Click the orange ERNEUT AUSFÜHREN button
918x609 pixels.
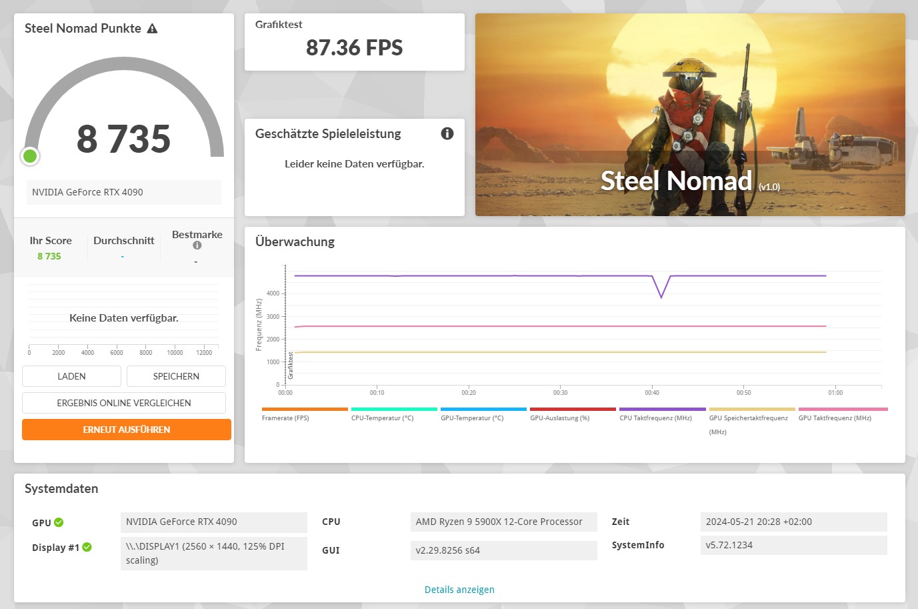[125, 430]
